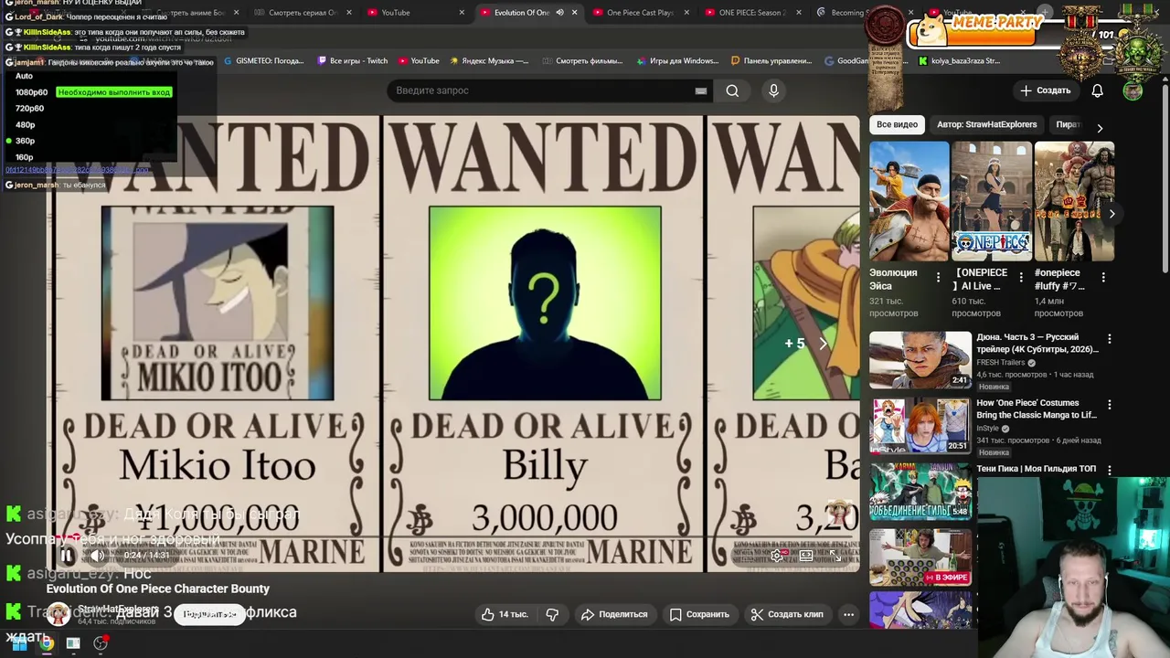The width and height of the screenshot is (1170, 658).
Task: Select the Все видео filter chip
Action: point(897,124)
